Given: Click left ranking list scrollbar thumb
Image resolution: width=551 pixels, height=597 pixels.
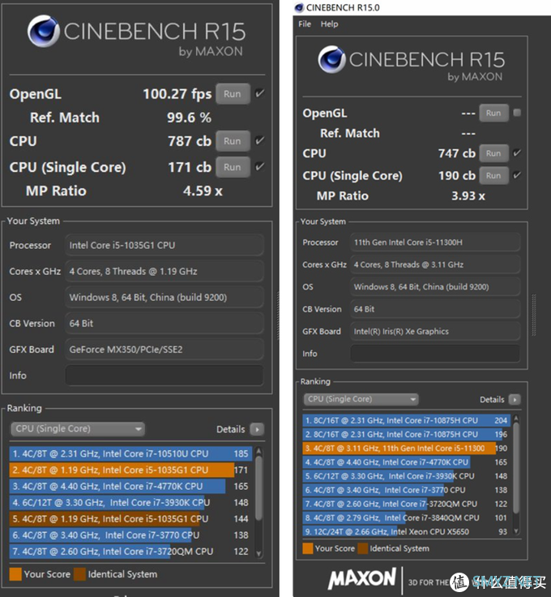Looking at the screenshot, I should 259,488.
